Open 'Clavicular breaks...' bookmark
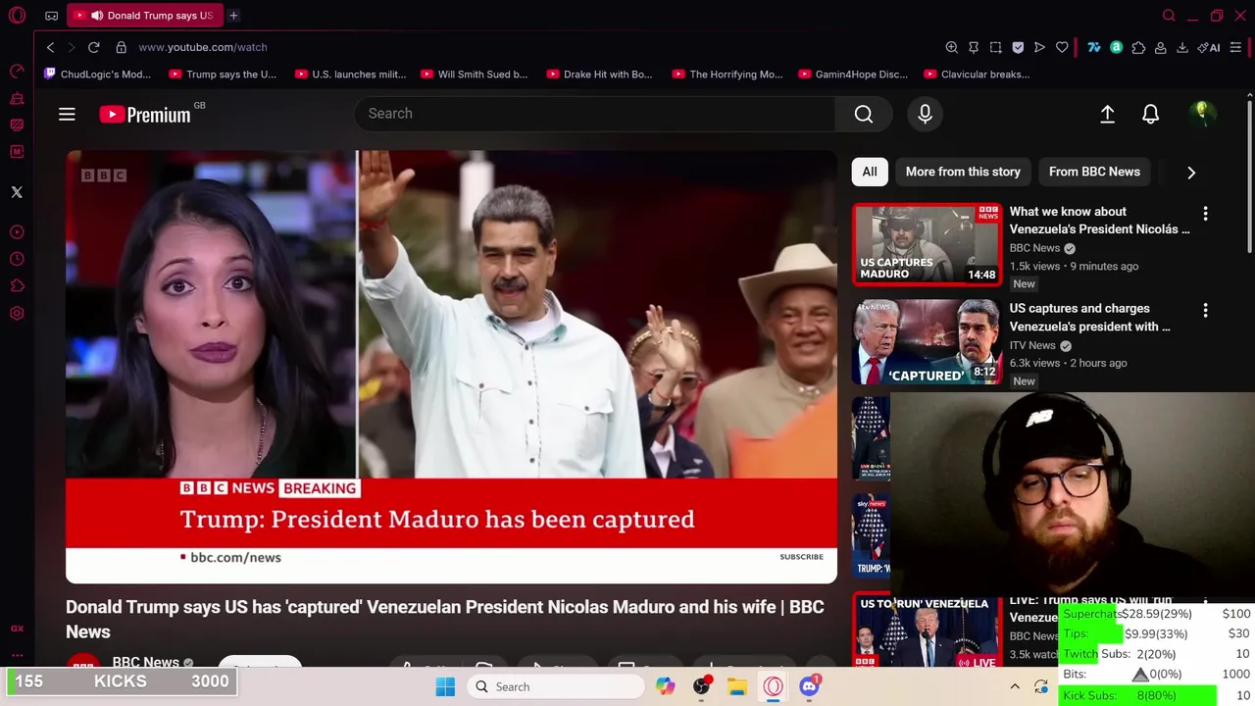1255x706 pixels. pyautogui.click(x=977, y=75)
